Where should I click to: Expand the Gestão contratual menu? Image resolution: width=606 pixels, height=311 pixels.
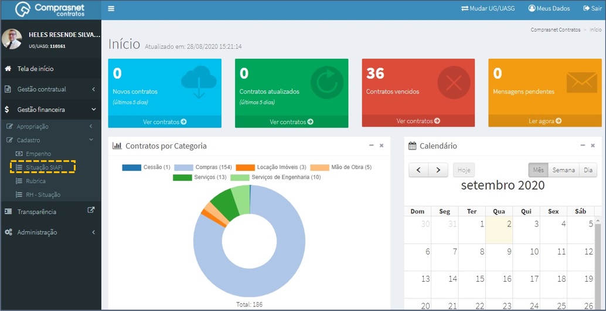(50, 89)
